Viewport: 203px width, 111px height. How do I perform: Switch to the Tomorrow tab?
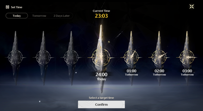point(39,16)
